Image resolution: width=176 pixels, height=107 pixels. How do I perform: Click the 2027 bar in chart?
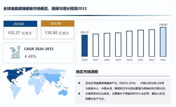[96, 45]
